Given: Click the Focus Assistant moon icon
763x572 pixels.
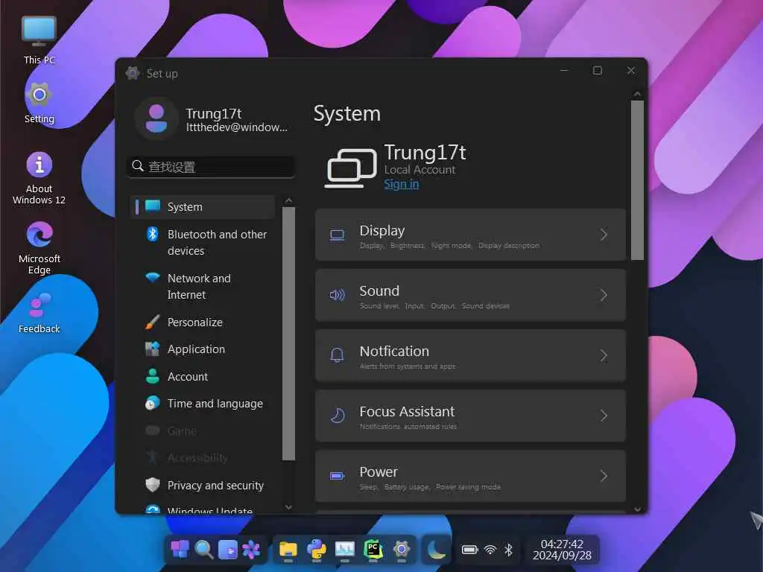Looking at the screenshot, I should tap(338, 416).
